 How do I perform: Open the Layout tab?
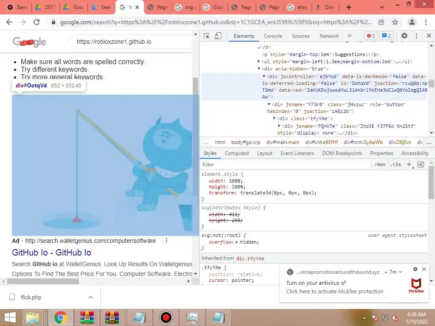[x=265, y=153]
